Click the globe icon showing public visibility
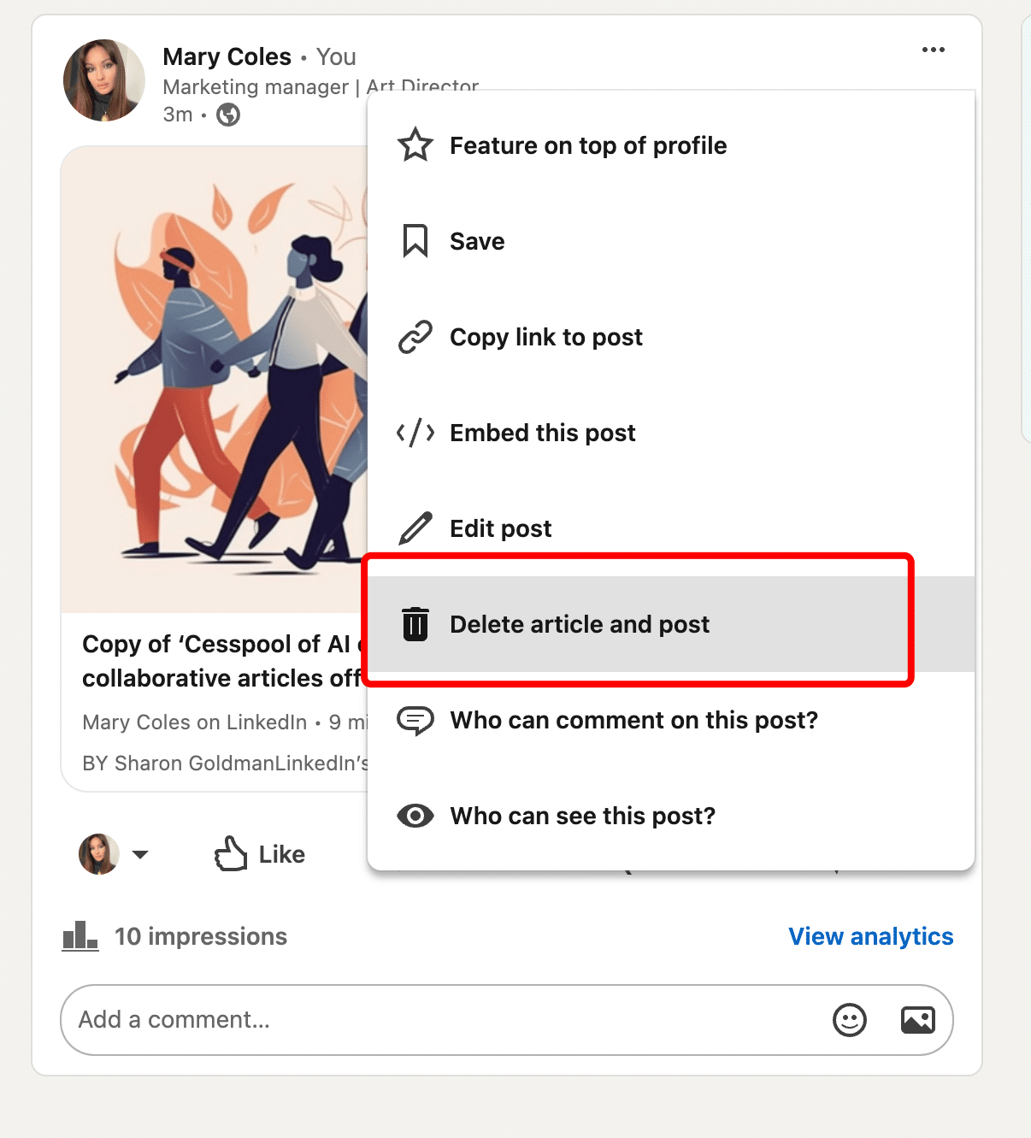 click(x=228, y=114)
